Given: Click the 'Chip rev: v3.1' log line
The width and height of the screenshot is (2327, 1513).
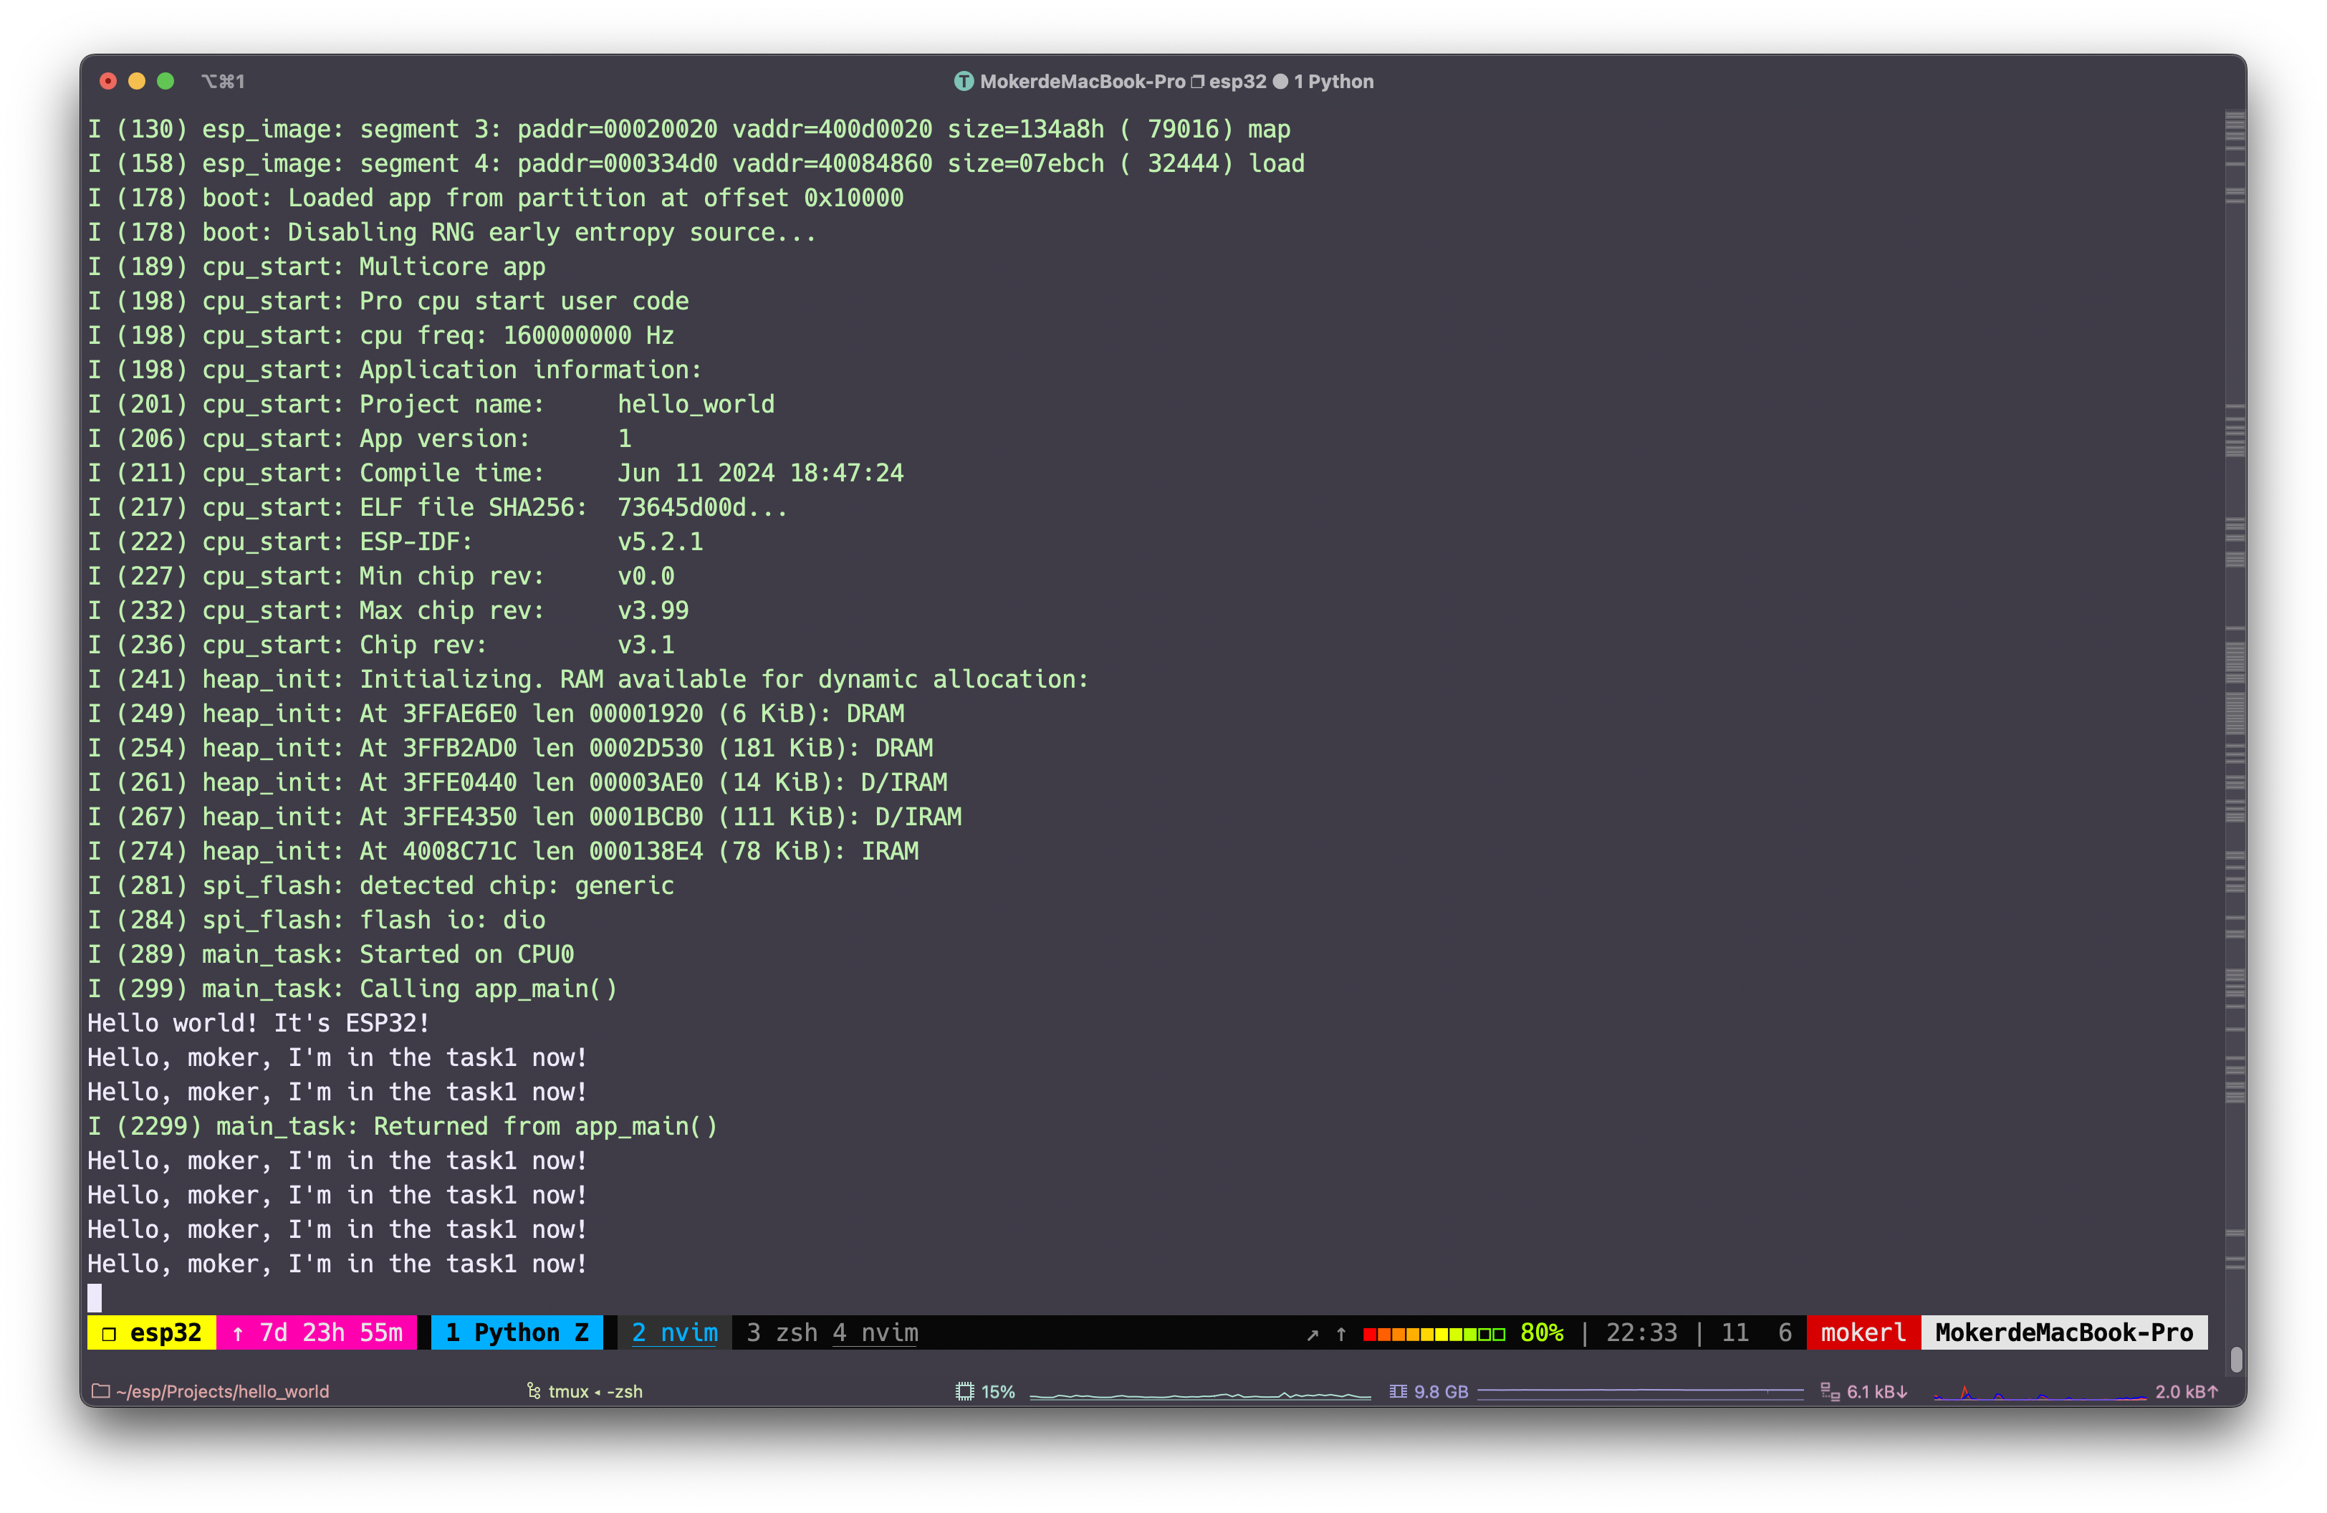Looking at the screenshot, I should [x=380, y=644].
